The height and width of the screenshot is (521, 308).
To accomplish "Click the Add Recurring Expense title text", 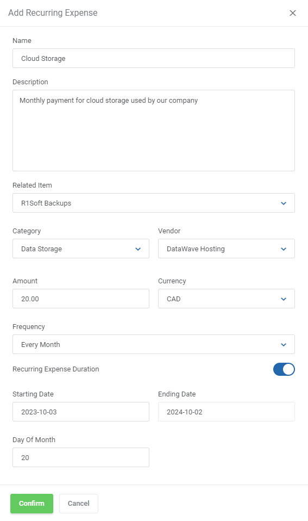I will (x=53, y=13).
